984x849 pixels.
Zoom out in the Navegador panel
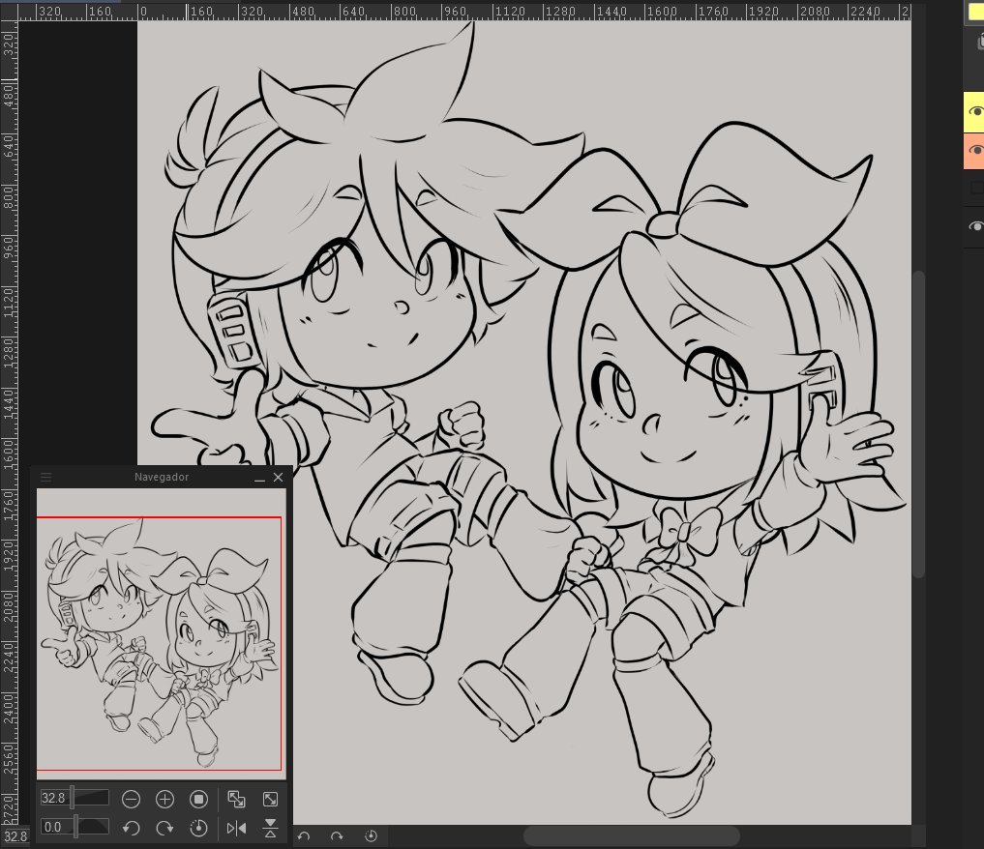131,799
